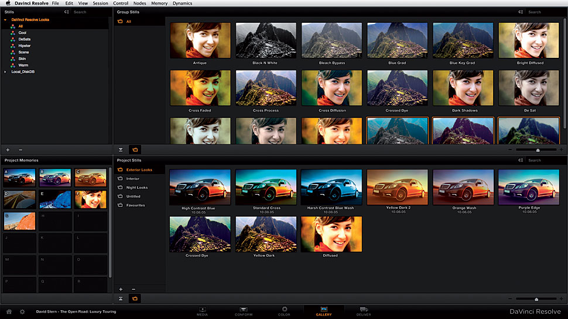The image size is (568, 319).
Task: Go to the Deliver page truck icon
Action: tap(364, 310)
